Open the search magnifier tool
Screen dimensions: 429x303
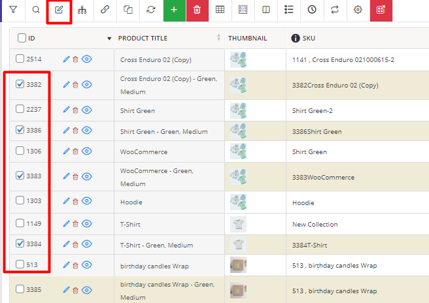point(36,10)
